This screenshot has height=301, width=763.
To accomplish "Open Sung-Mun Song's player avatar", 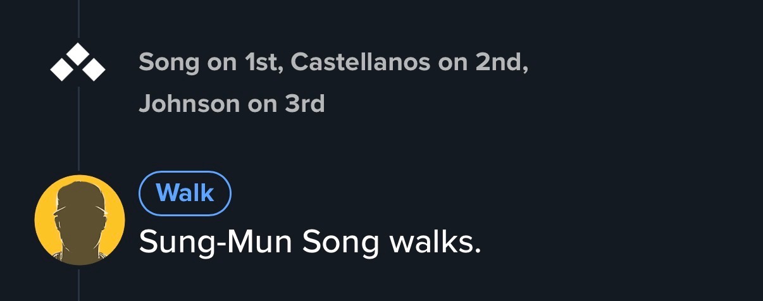I will (79, 220).
